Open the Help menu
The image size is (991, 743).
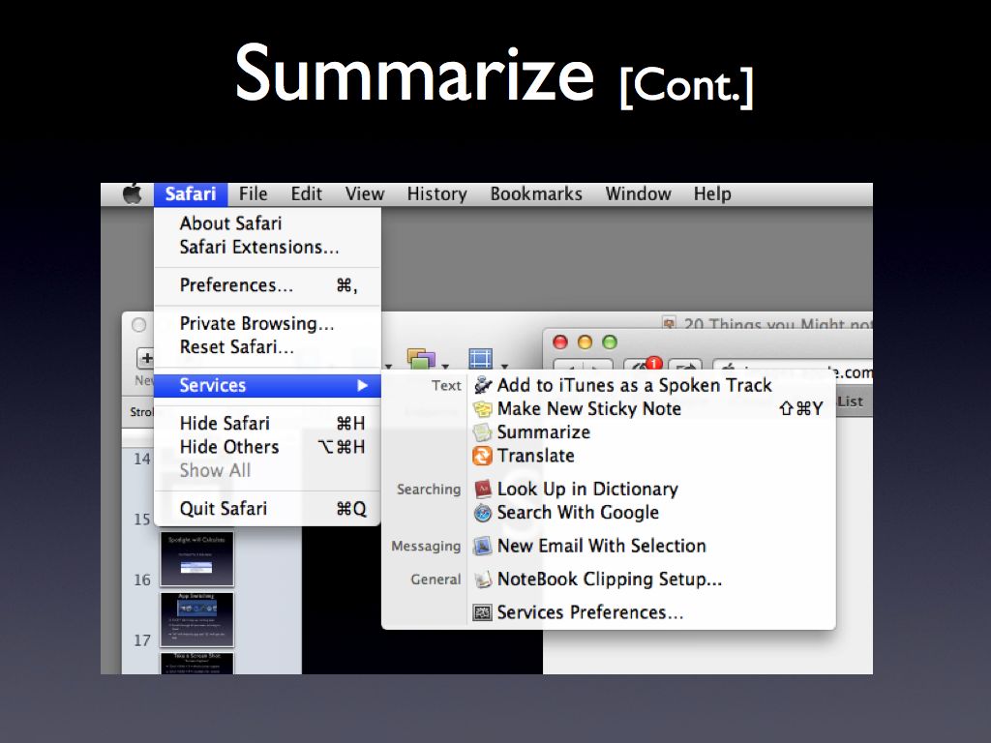(x=712, y=193)
